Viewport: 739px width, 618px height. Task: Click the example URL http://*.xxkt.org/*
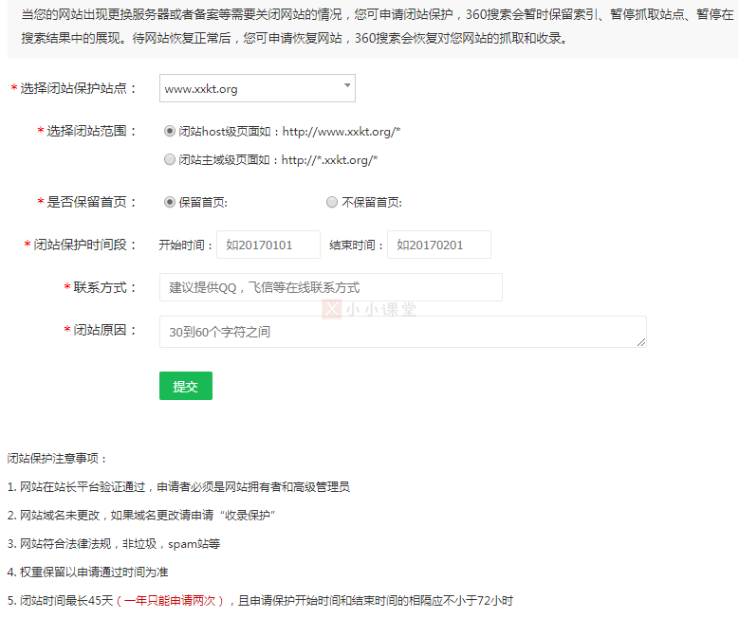pyautogui.click(x=329, y=160)
